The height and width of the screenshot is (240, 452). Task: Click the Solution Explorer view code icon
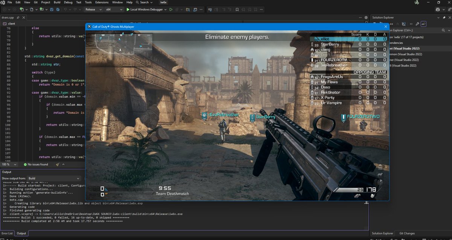(411, 24)
